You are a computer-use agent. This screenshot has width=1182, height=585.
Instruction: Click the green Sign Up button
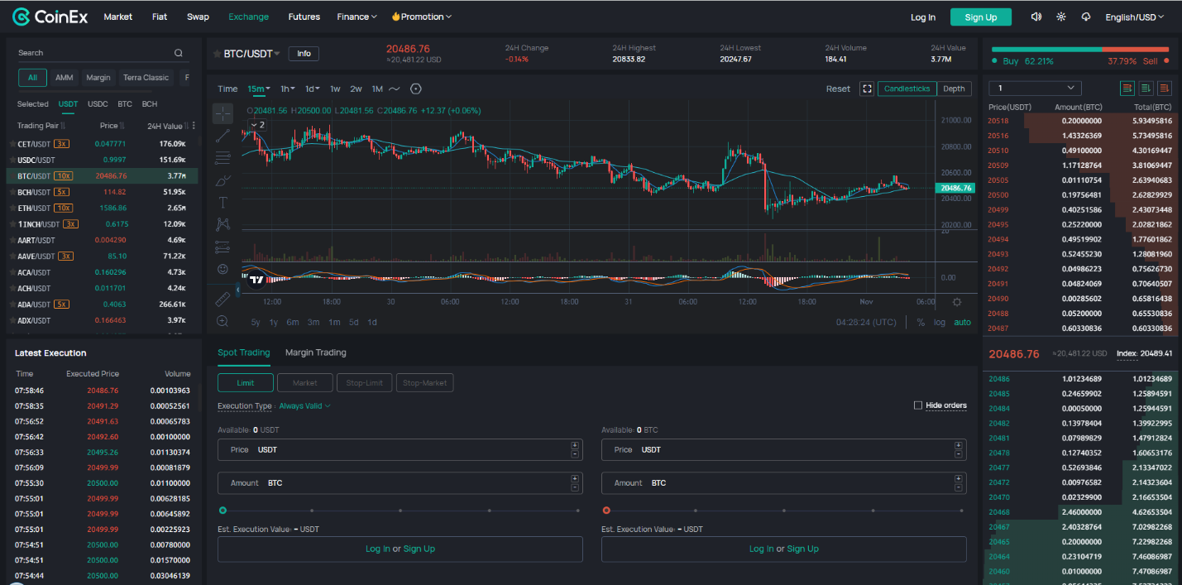point(980,17)
